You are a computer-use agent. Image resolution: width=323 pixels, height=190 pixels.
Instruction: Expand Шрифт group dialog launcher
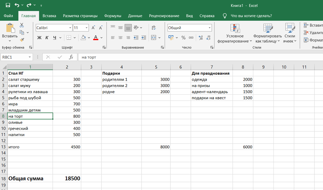point(104,47)
